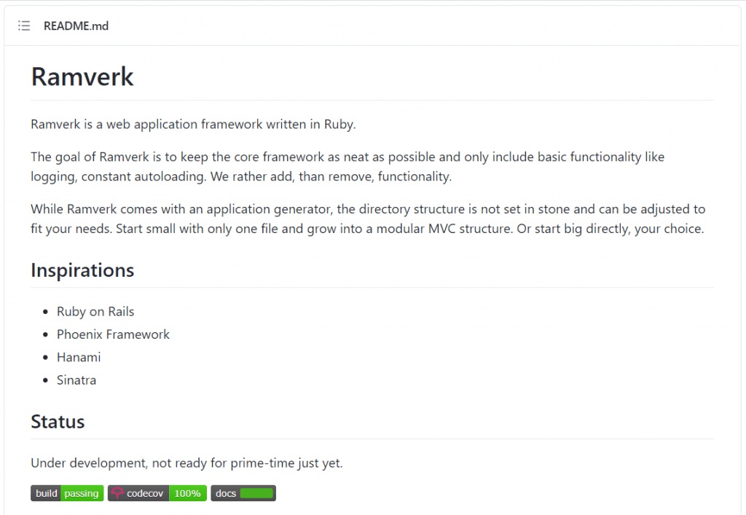
Task: Click the README.md file name label
Action: coord(76,26)
